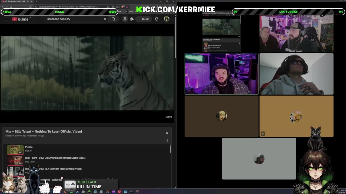Screen dimensions: 346x194
Task: Zoom page using magnifier icon in address bar
Action: pos(113,7)
